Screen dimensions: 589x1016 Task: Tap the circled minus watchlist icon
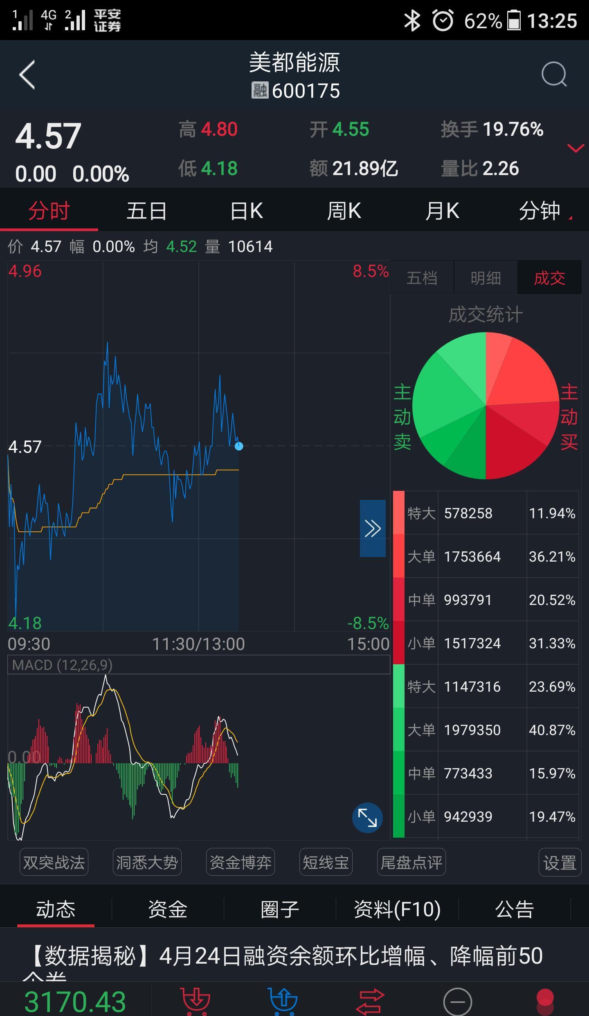pyautogui.click(x=457, y=1001)
